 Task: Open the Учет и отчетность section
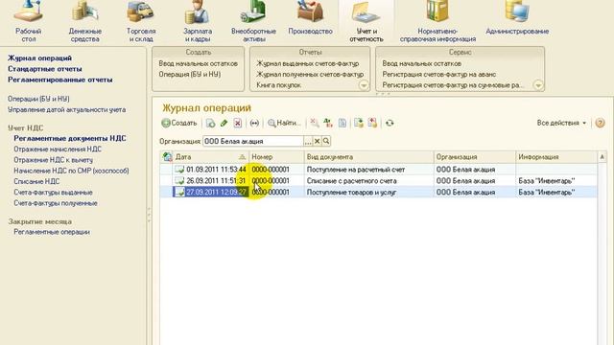[x=366, y=22]
